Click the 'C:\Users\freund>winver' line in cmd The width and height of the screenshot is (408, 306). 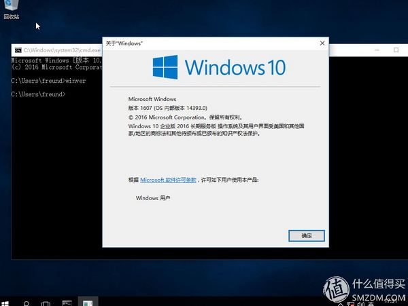[x=48, y=81]
